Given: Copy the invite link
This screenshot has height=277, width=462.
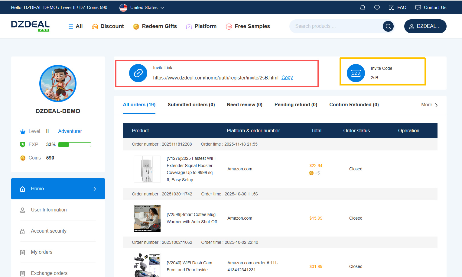Looking at the screenshot, I should point(287,78).
